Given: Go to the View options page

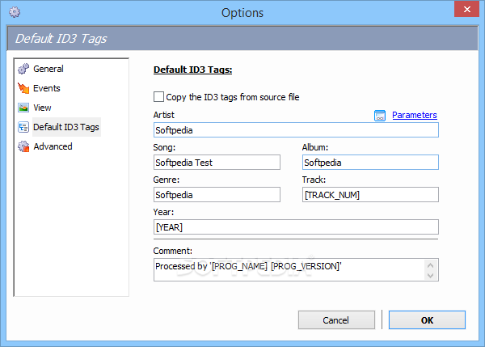Looking at the screenshot, I should click(x=42, y=108).
